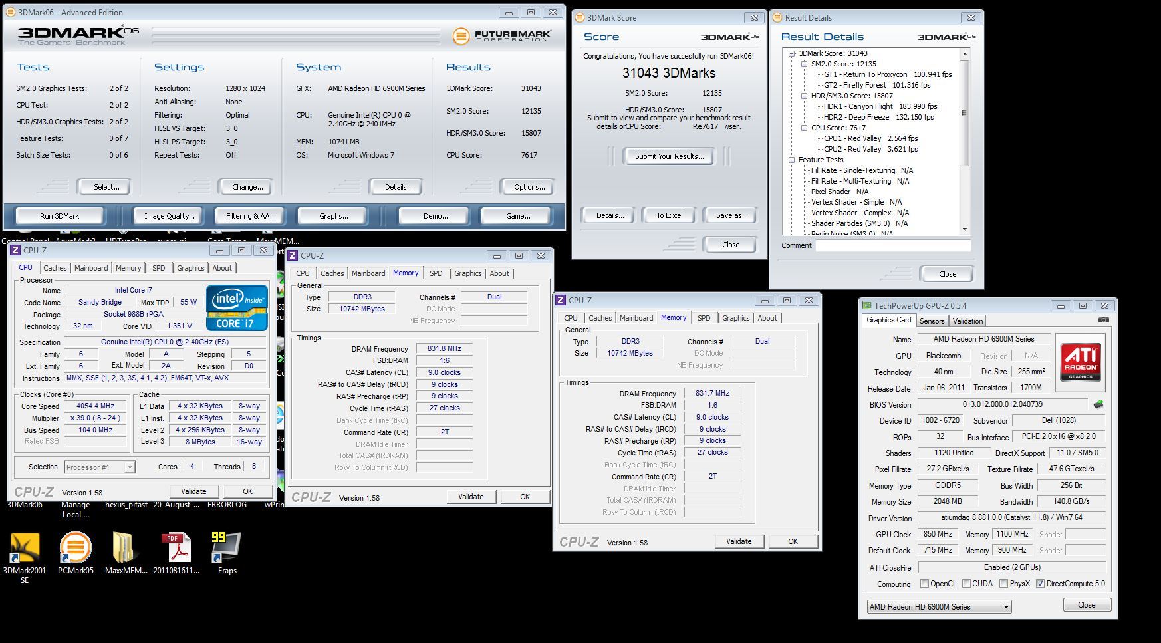Click the Run 3DMark button
Image resolution: width=1161 pixels, height=643 pixels.
click(59, 216)
